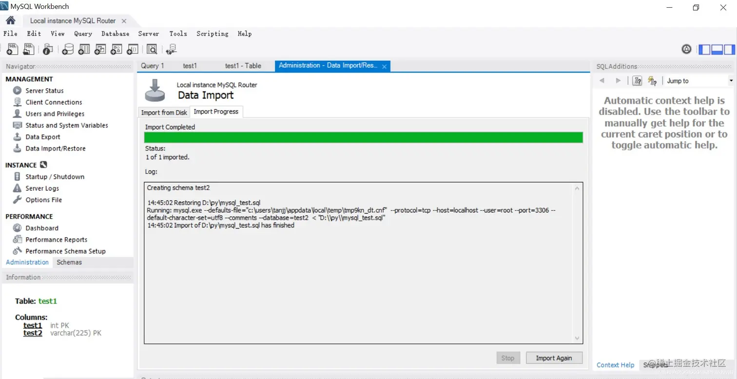Image resolution: width=737 pixels, height=379 pixels.
Task: Create a new function toolbar icon
Action: [132, 49]
